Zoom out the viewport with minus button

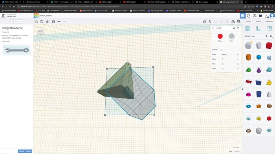[38, 56]
